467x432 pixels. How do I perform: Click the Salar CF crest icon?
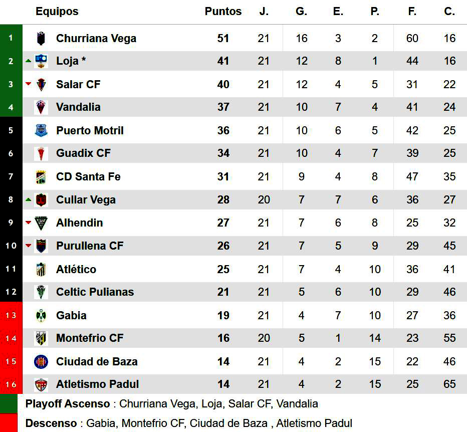(x=41, y=84)
